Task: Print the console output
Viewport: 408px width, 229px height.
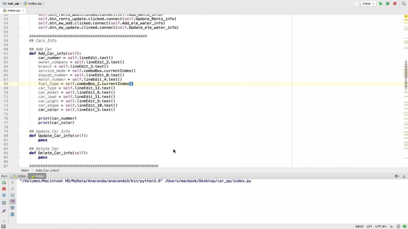Action: tap(12, 208)
